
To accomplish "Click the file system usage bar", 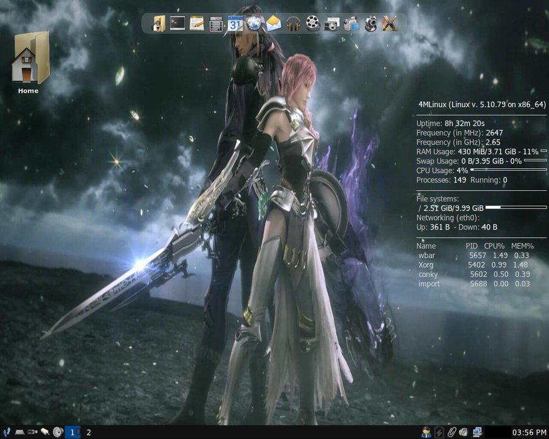I will (x=515, y=207).
